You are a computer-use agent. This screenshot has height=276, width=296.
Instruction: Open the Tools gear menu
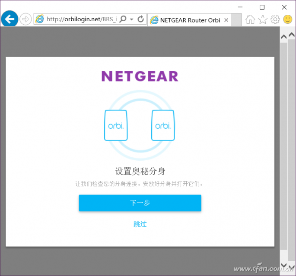coord(275,19)
